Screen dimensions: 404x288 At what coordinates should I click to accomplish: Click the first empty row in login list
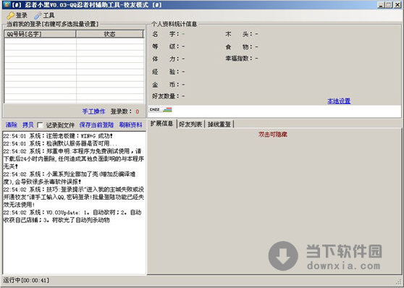click(74, 41)
